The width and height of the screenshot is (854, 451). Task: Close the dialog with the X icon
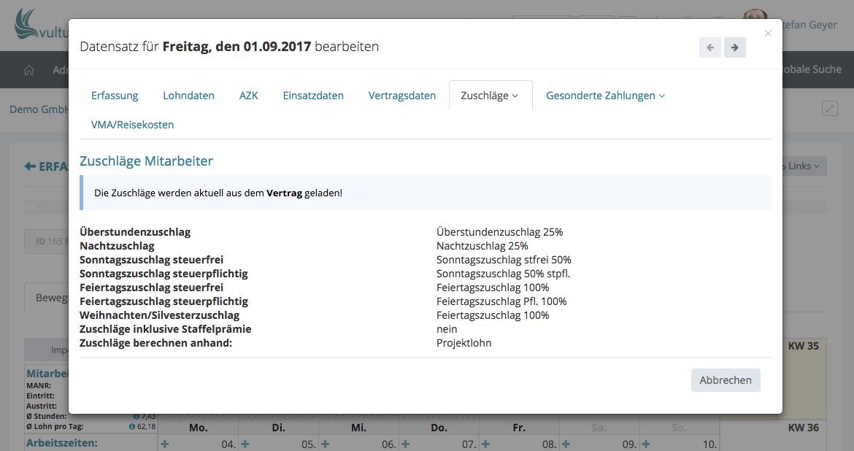pyautogui.click(x=767, y=33)
